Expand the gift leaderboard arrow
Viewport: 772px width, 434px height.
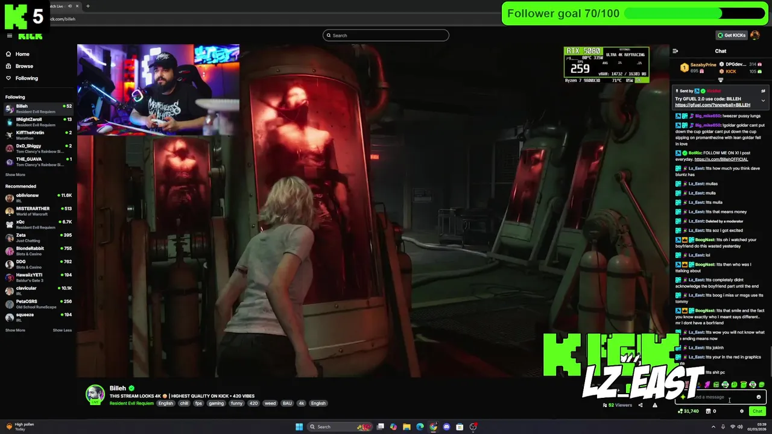tap(720, 80)
